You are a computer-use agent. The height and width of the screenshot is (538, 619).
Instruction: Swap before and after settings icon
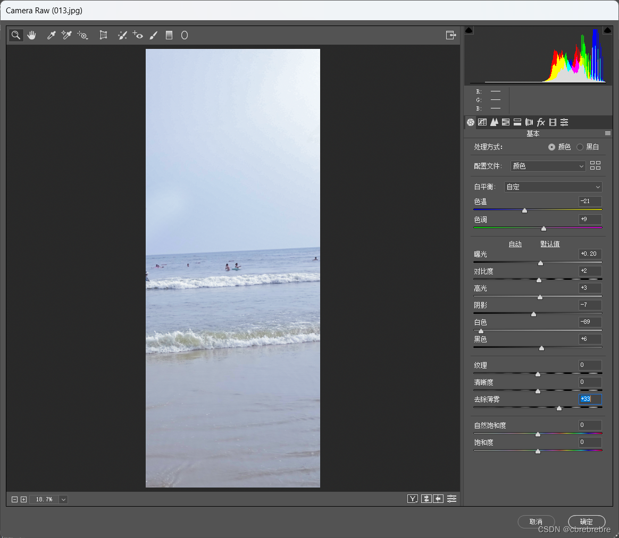[426, 499]
